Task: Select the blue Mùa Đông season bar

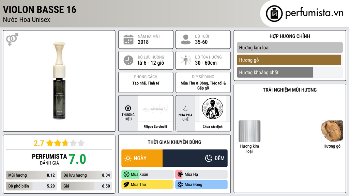Action: click(x=201, y=184)
